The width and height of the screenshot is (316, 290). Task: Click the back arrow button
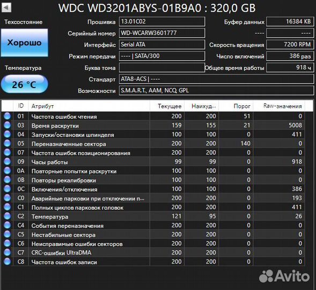pos(6,8)
